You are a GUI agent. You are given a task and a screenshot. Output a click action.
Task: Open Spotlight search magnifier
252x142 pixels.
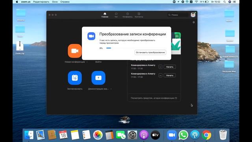[x=224, y=2]
